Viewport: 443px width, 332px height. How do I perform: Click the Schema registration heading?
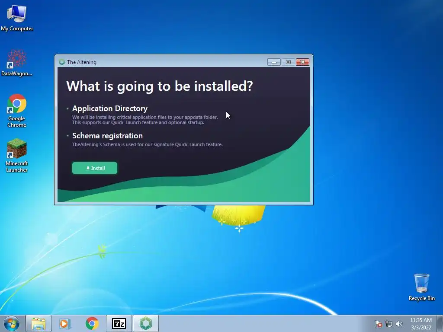pos(107,136)
